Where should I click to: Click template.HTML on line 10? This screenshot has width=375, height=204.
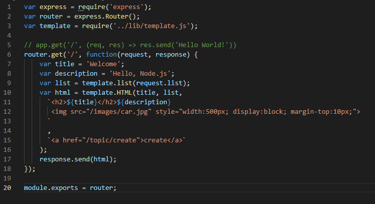pyautogui.click(x=107, y=93)
